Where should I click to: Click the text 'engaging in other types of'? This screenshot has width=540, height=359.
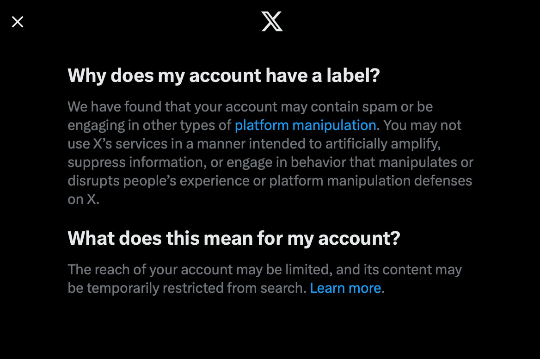coord(149,125)
